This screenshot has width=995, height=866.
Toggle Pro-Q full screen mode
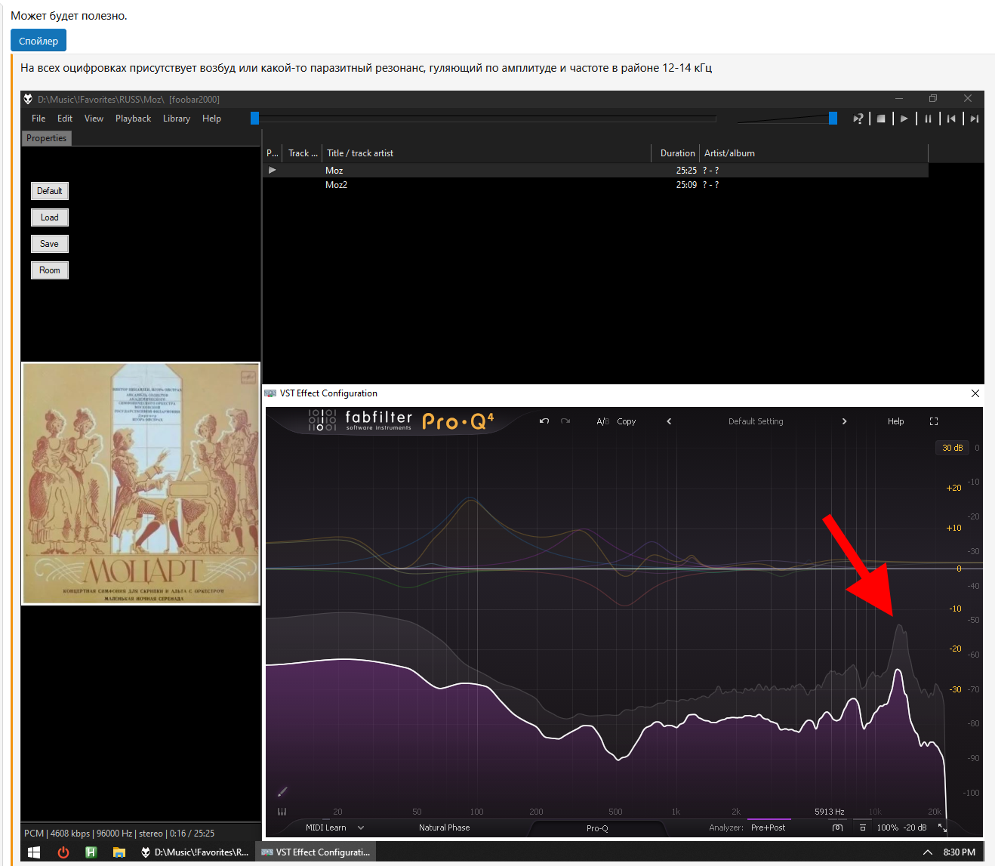point(934,421)
